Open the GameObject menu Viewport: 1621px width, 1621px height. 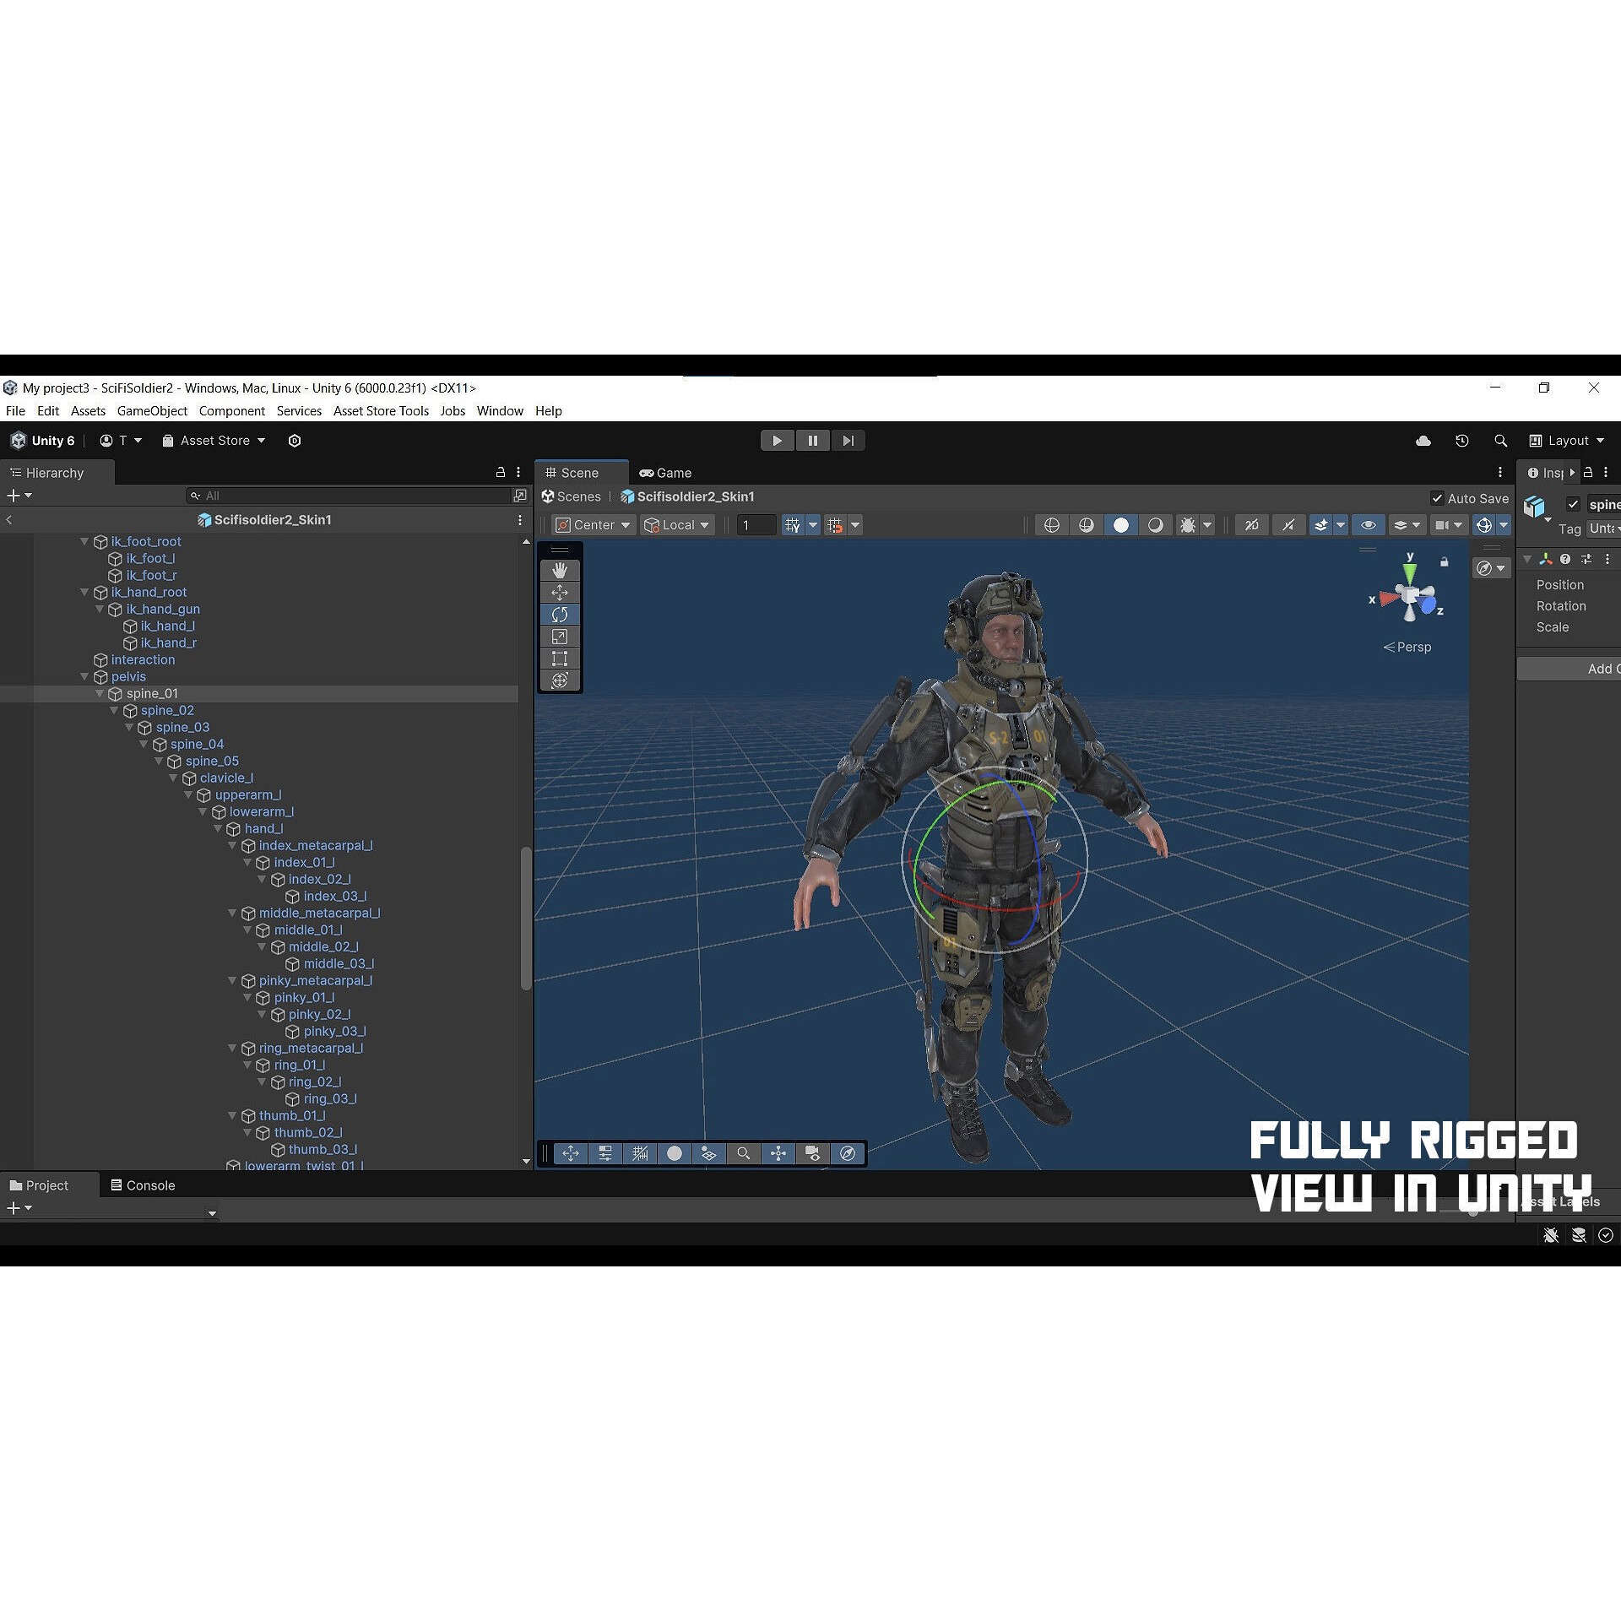152,411
